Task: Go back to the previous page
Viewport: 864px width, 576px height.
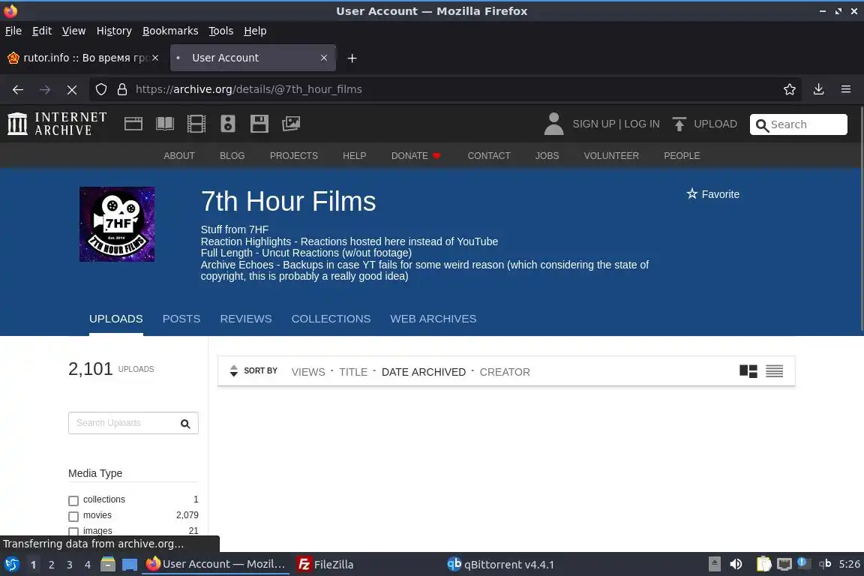Action: click(x=18, y=89)
